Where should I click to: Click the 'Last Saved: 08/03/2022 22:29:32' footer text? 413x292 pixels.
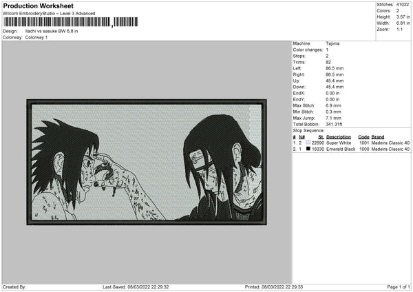click(x=136, y=286)
